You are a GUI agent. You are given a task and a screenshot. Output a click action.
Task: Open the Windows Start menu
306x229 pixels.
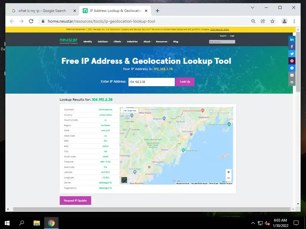tap(7, 223)
